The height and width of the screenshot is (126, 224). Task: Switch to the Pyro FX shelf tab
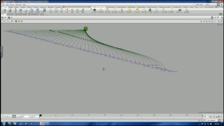click(x=185, y=7)
